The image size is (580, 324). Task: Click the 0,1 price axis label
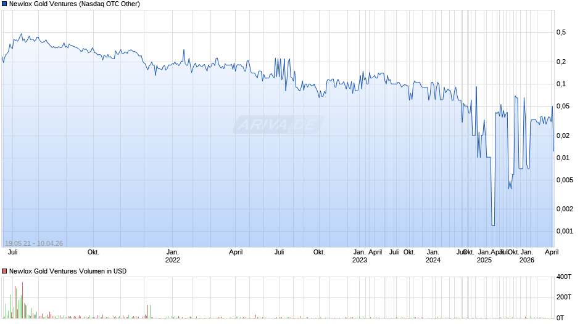561,84
